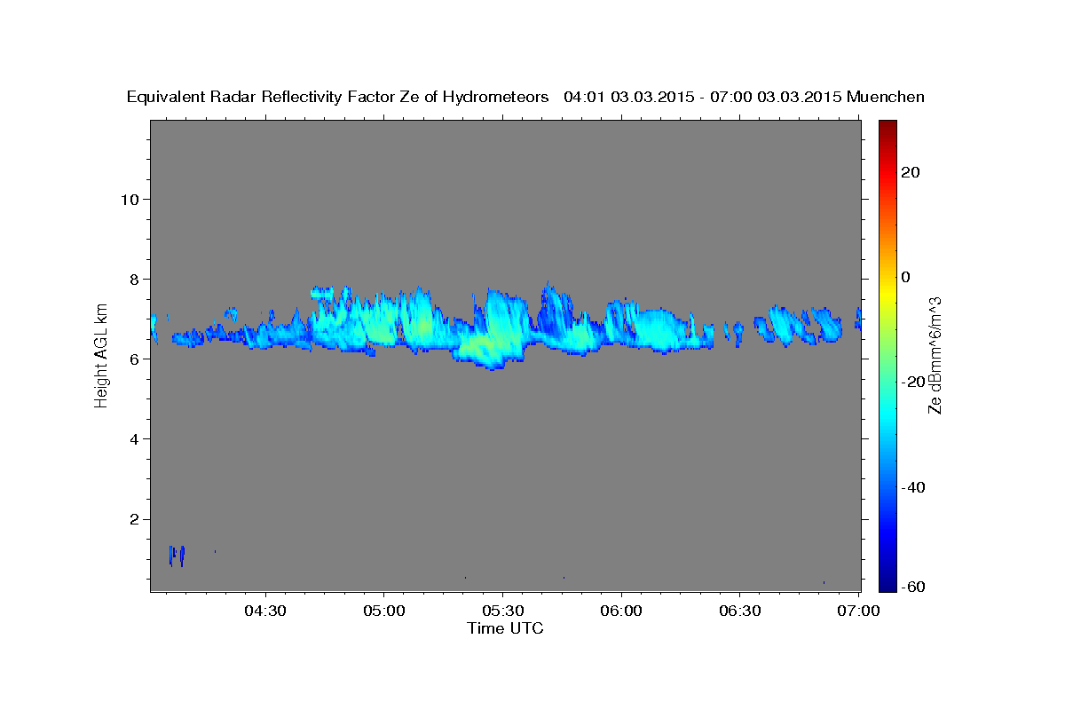The height and width of the screenshot is (710, 1065).
Task: Click the time axis label '05:00'
Action: [x=384, y=611]
